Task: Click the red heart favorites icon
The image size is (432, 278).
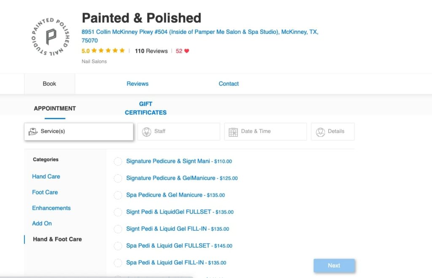Action: [x=187, y=51]
